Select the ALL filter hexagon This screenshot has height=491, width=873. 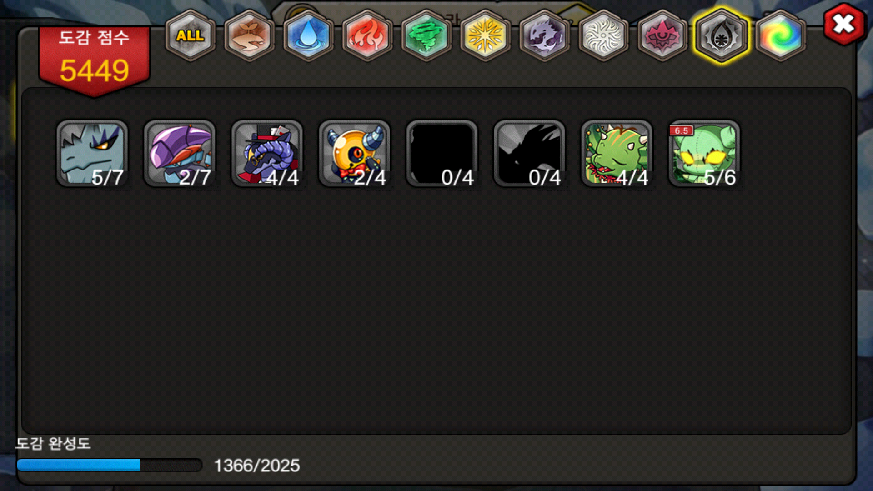point(190,35)
